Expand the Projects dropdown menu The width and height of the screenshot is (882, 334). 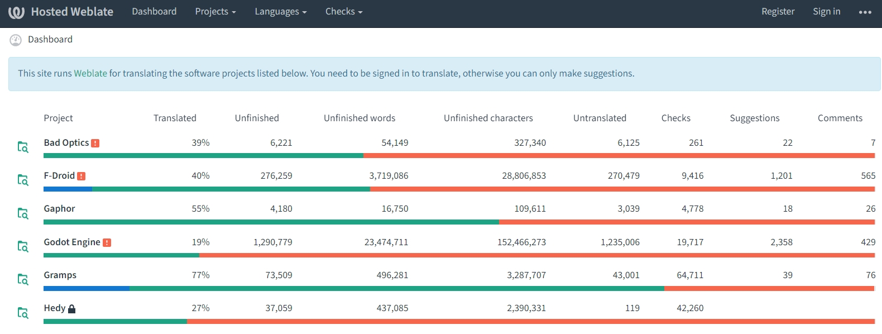215,12
